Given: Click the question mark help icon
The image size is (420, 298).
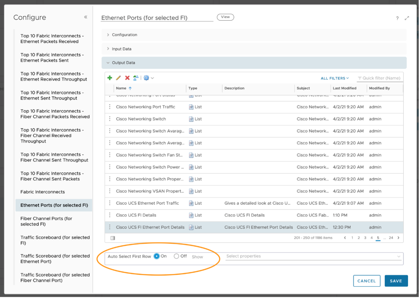Looking at the screenshot, I should (x=397, y=18).
